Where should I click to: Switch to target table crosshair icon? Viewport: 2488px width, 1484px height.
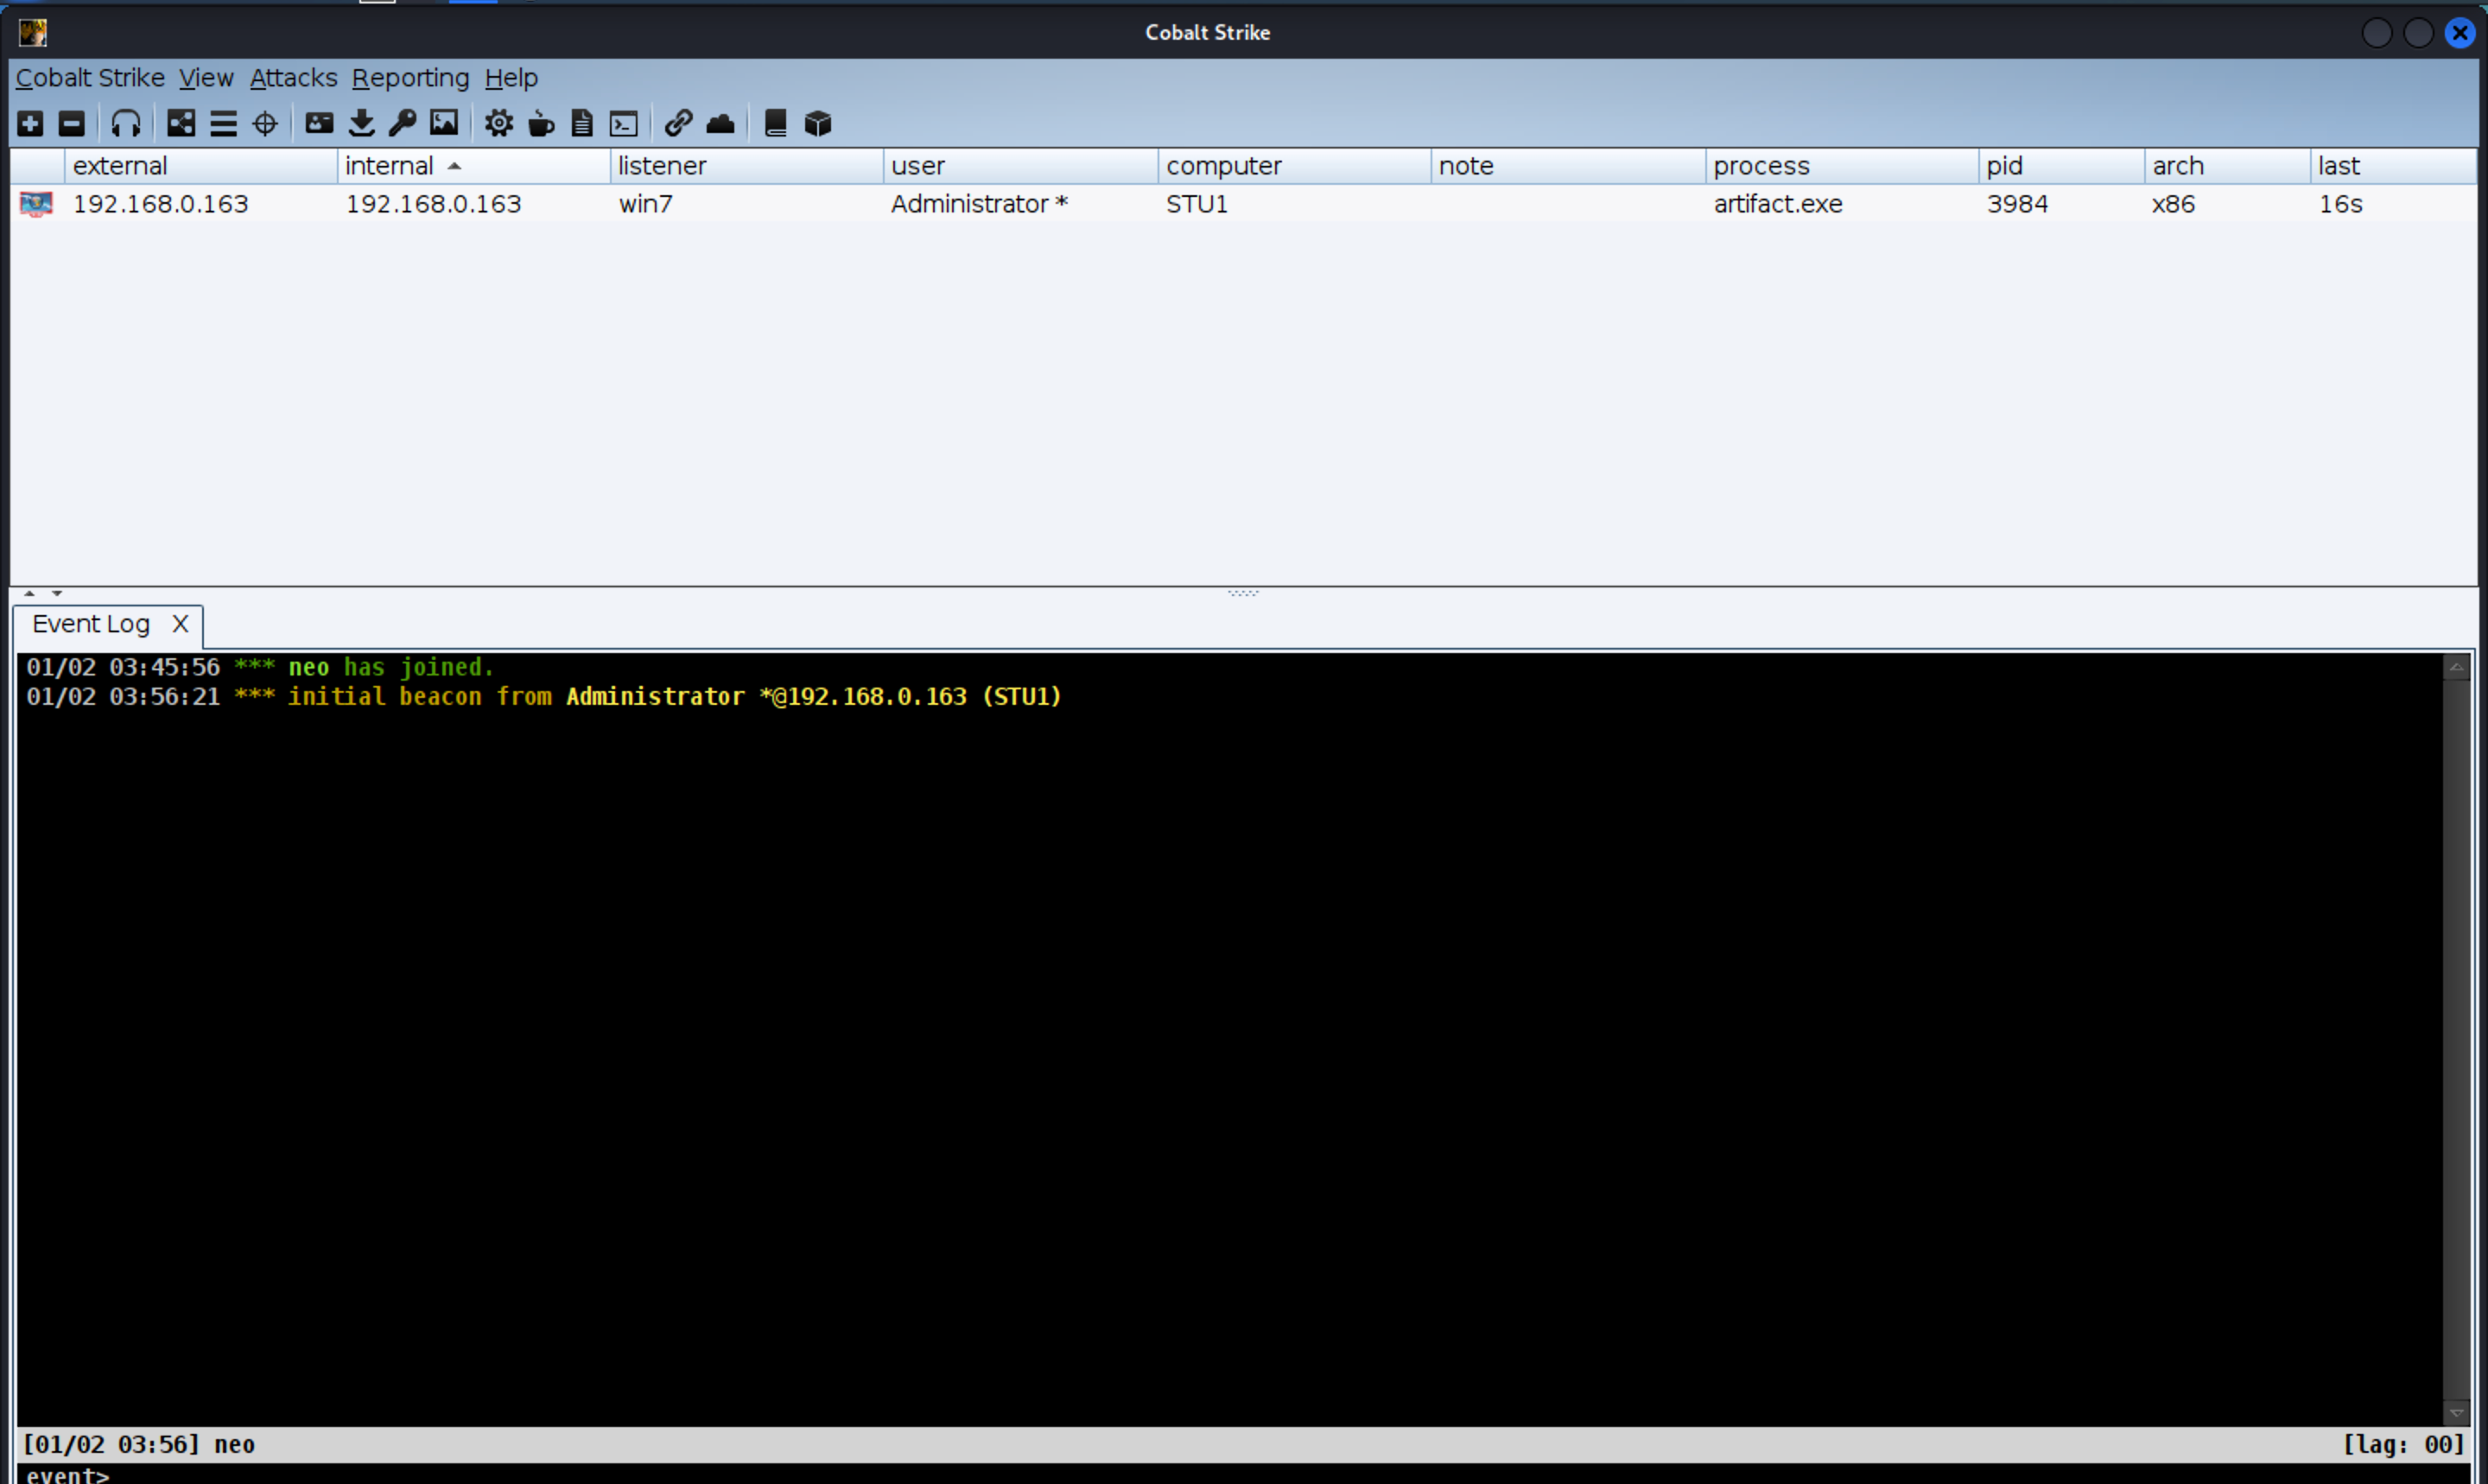click(x=265, y=123)
